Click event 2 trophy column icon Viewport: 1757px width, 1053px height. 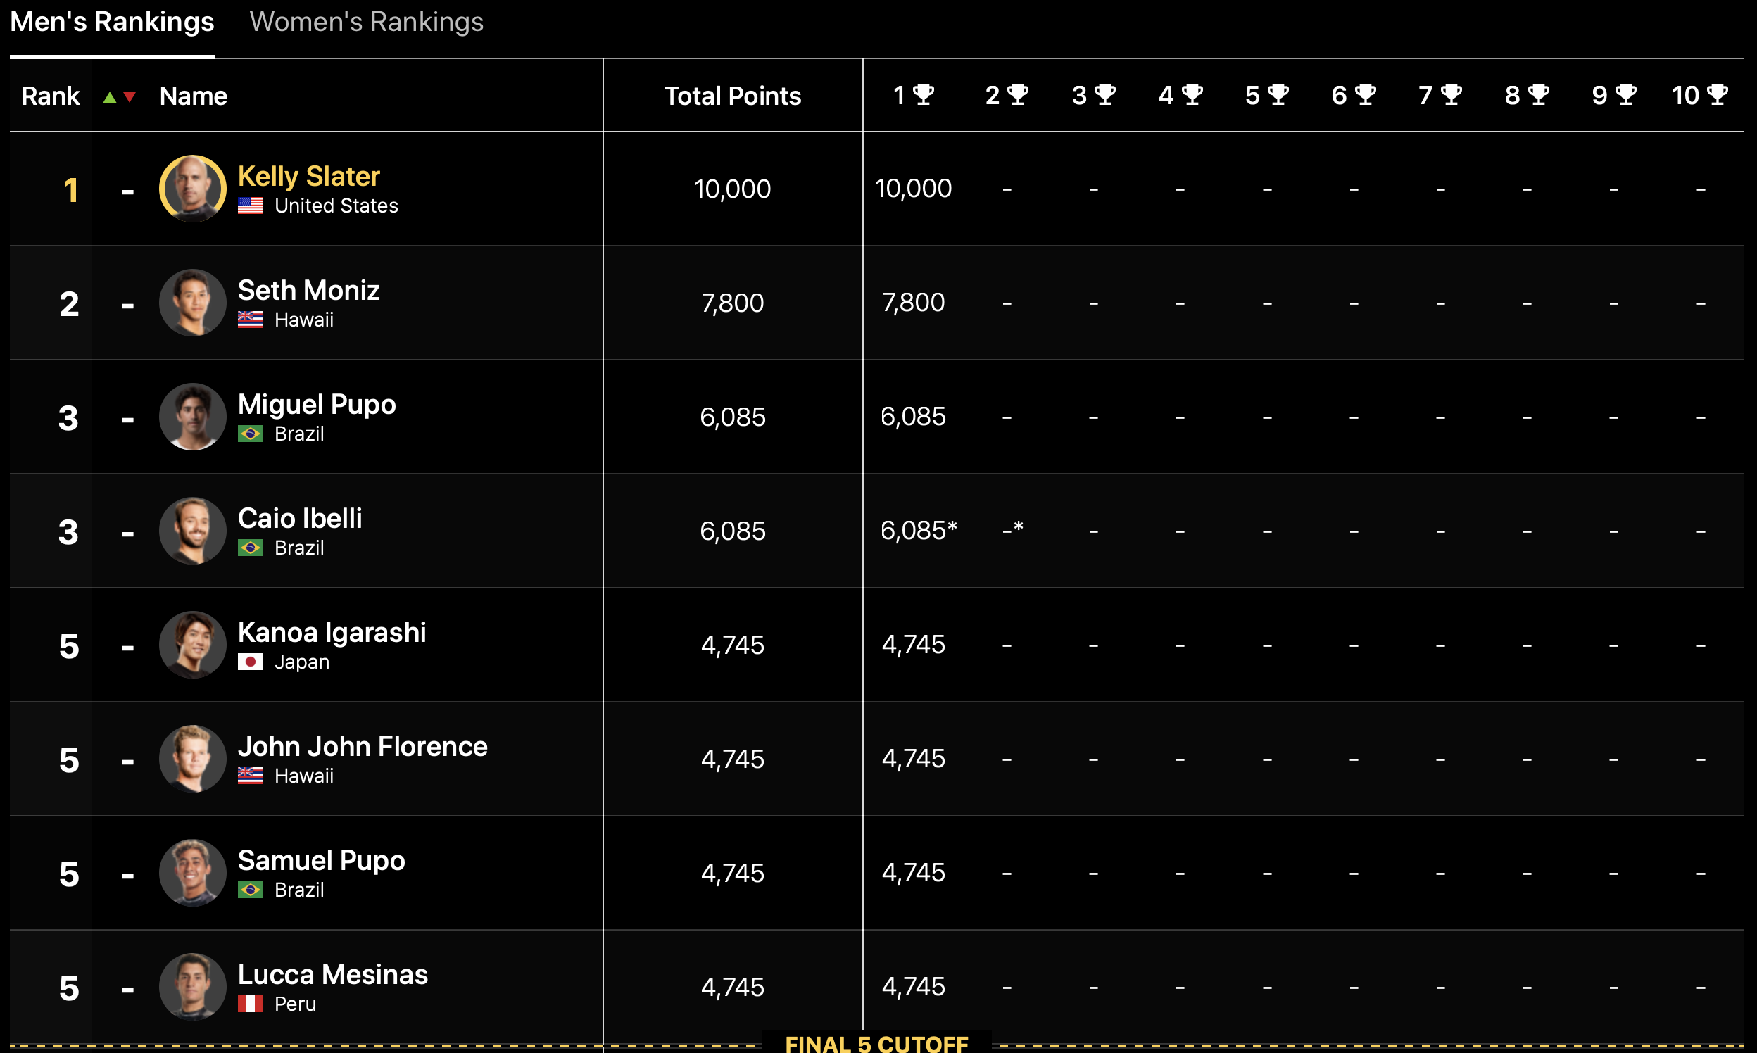click(x=1018, y=94)
